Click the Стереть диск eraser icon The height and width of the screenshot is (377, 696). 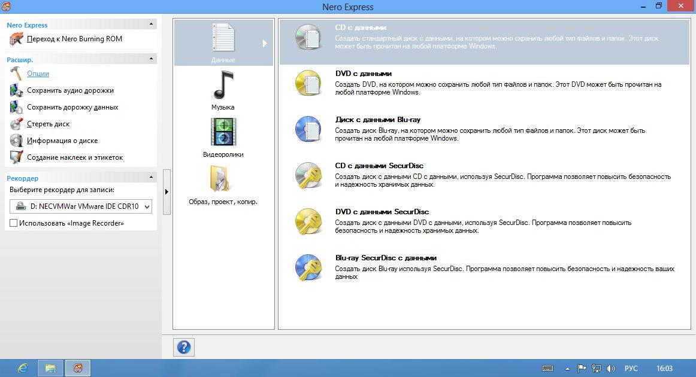(x=16, y=124)
